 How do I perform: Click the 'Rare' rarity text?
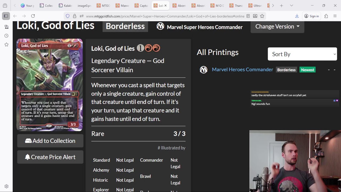tap(98, 134)
